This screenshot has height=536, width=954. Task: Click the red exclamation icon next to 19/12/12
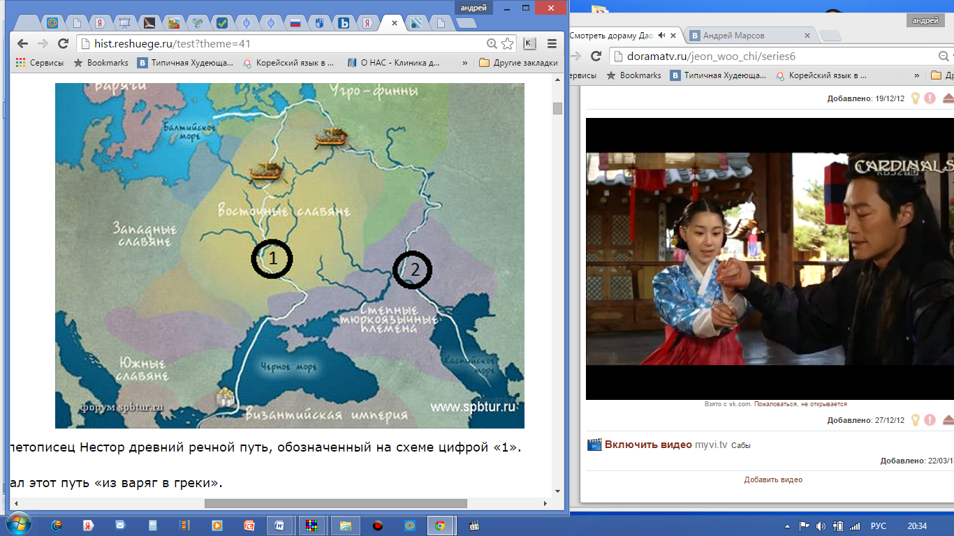(x=930, y=98)
